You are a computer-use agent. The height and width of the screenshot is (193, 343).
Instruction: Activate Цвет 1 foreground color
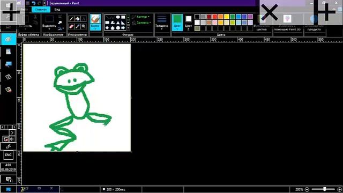[x=177, y=23]
